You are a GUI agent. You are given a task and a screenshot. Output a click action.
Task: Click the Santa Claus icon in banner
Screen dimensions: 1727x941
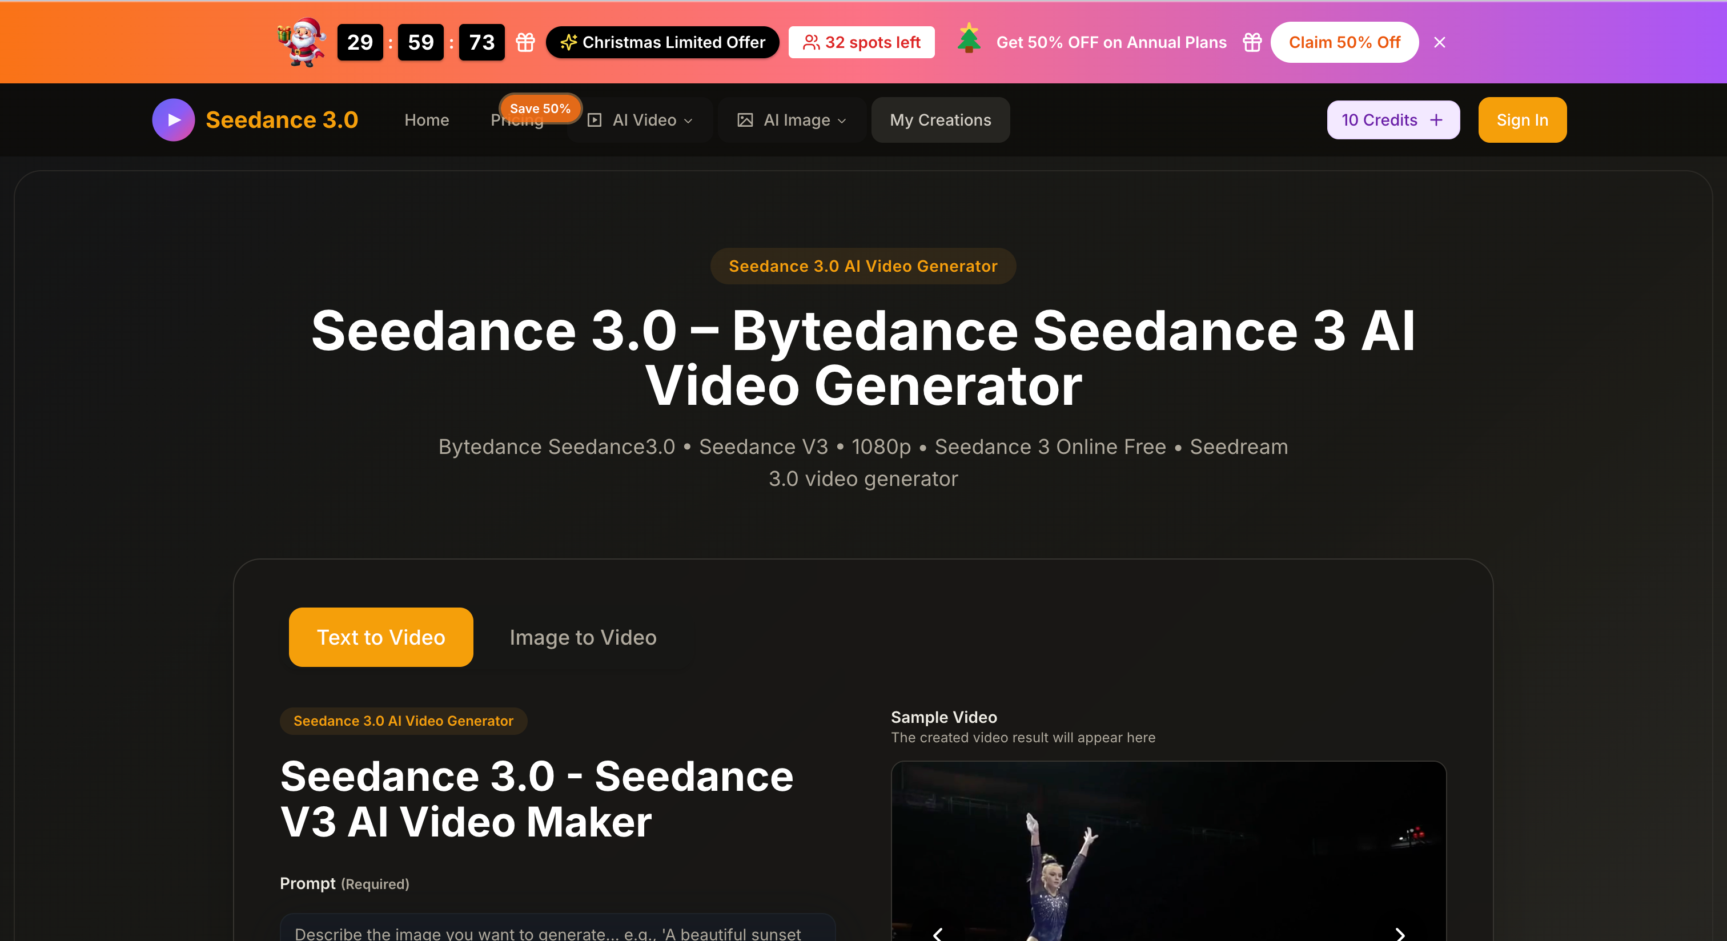(301, 42)
